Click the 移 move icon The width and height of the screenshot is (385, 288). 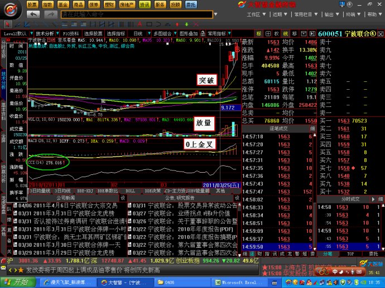coord(295,33)
